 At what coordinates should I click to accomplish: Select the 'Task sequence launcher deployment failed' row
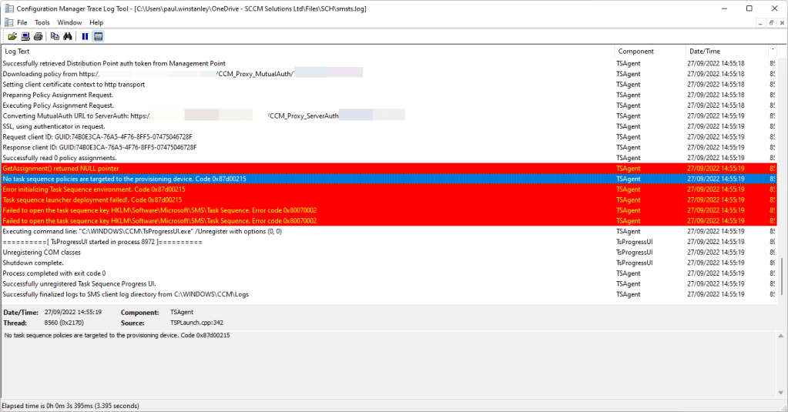tap(308, 199)
